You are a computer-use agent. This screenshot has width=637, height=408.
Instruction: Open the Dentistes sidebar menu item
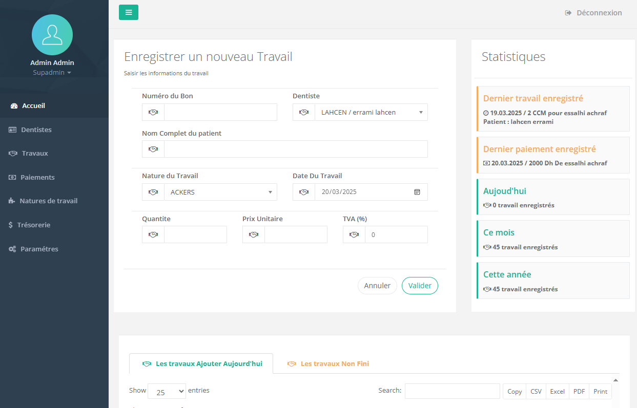click(x=36, y=130)
